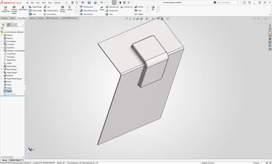Viewport: 272px width, 164px height.
Task: Expand the hidden manager tabs arrow
Action: (x=23, y=25)
